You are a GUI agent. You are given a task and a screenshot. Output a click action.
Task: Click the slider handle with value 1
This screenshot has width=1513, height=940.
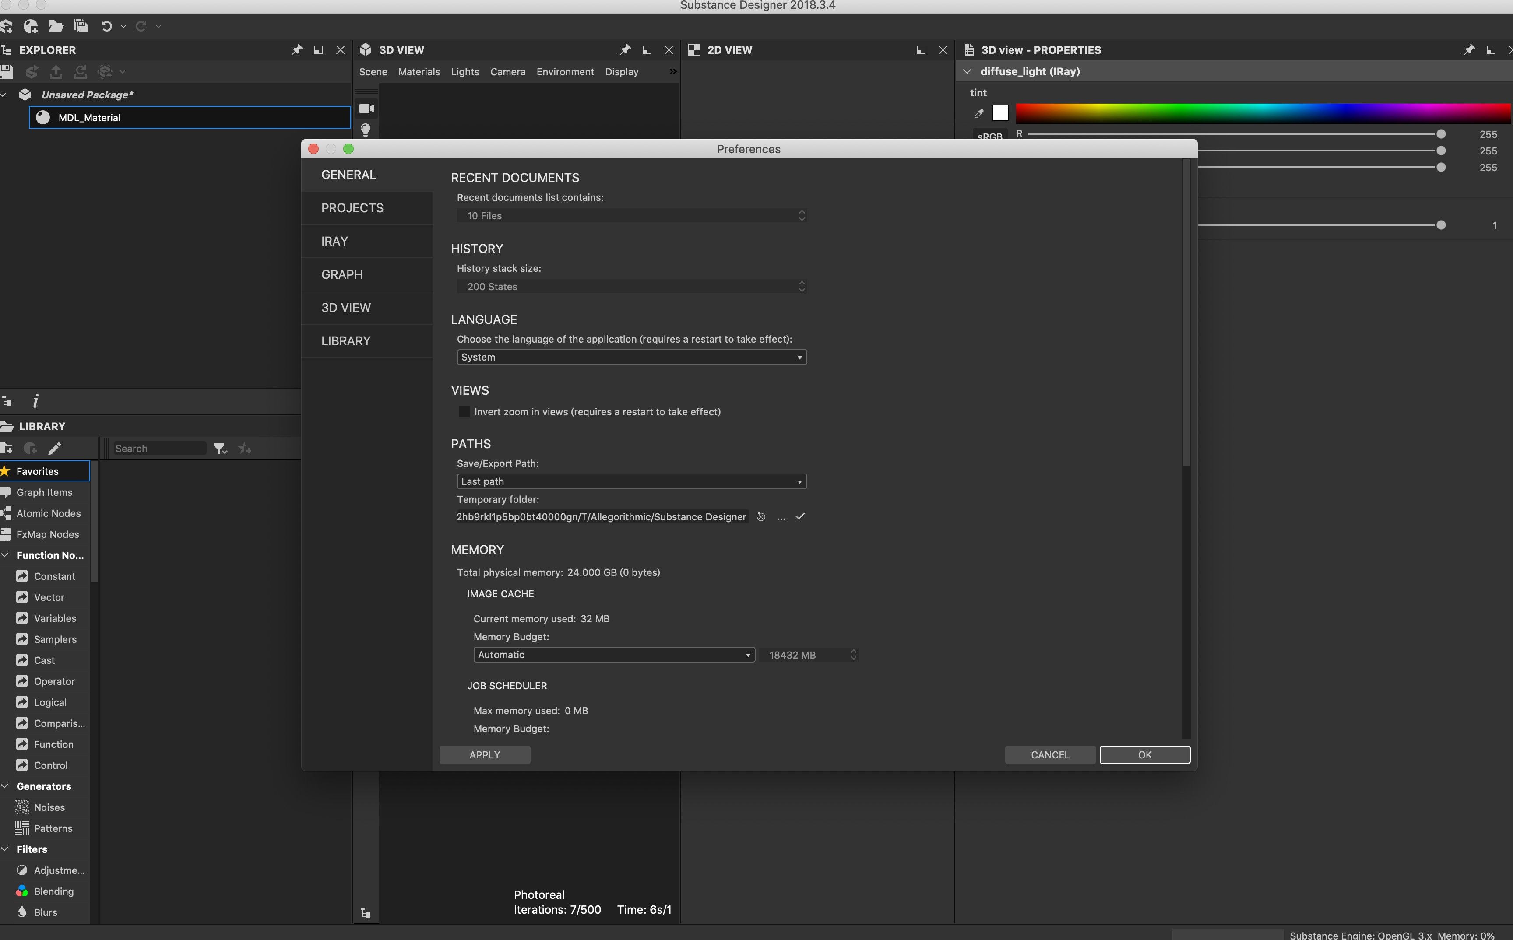[x=1441, y=225]
